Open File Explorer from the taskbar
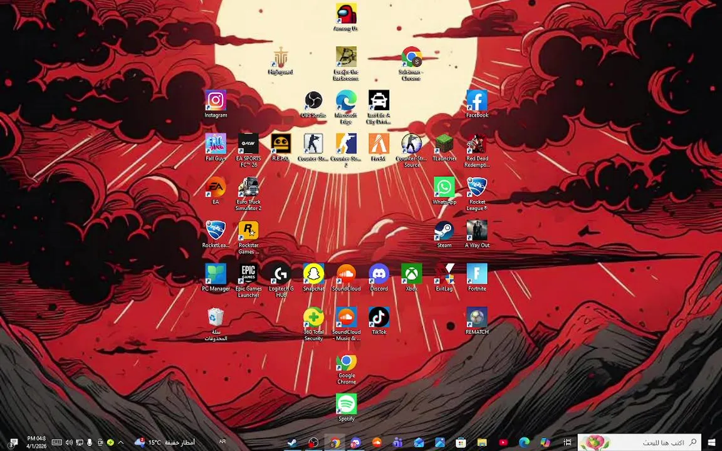722x451 pixels. click(481, 443)
